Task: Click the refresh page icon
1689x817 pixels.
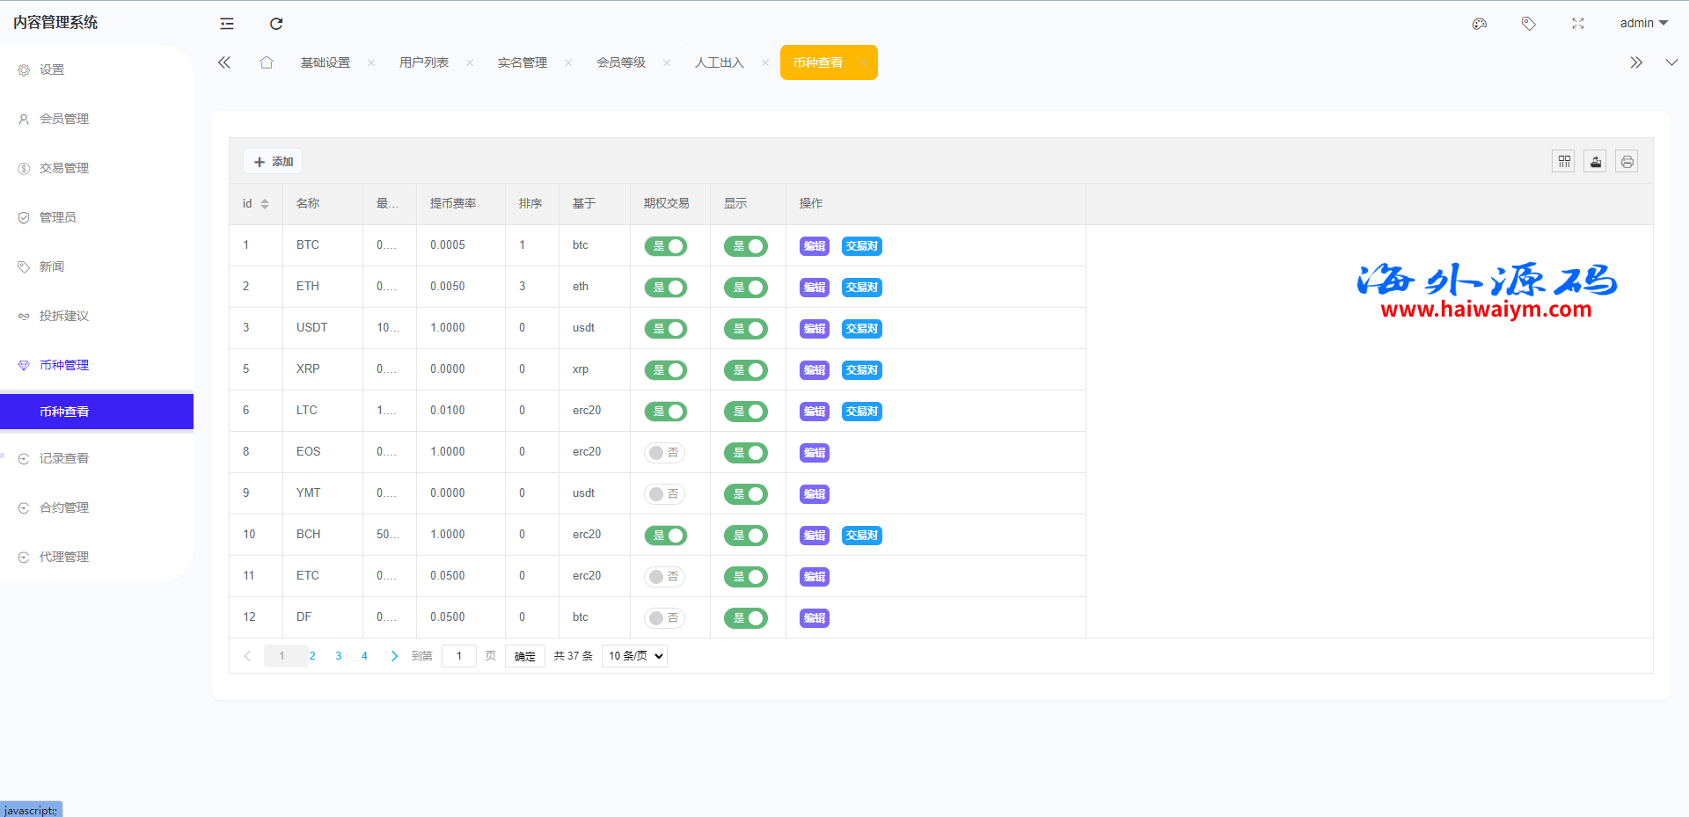Action: coord(276,24)
